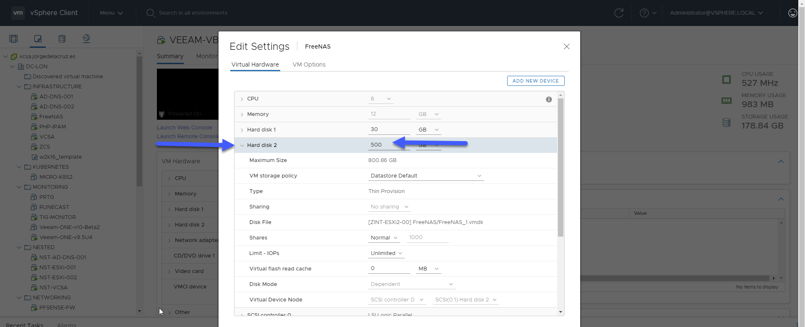Collapse the MONITORING folder

(x=19, y=187)
